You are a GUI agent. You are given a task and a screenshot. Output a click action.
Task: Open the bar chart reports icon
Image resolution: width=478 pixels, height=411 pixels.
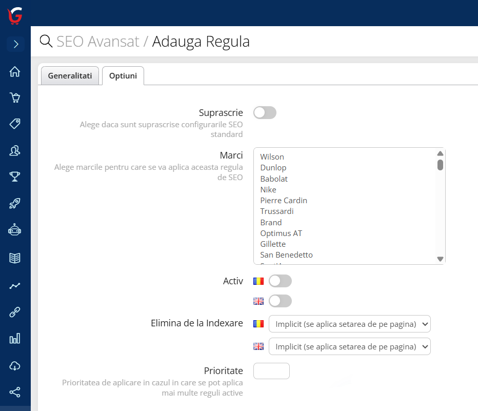pyautogui.click(x=15, y=339)
